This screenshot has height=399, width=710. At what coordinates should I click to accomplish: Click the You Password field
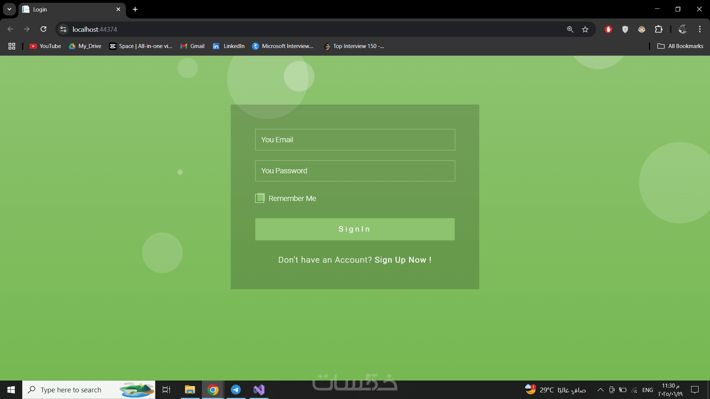[355, 171]
